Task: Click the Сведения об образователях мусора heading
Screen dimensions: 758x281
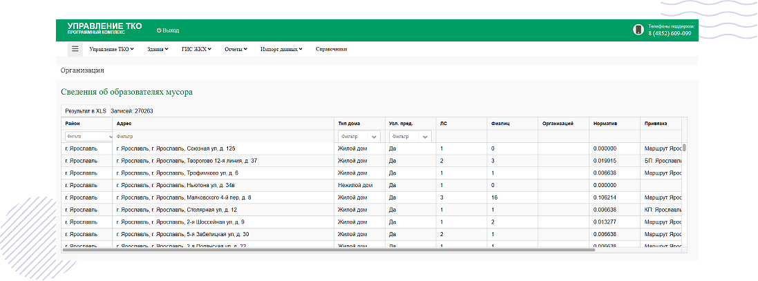Action: 126,92
